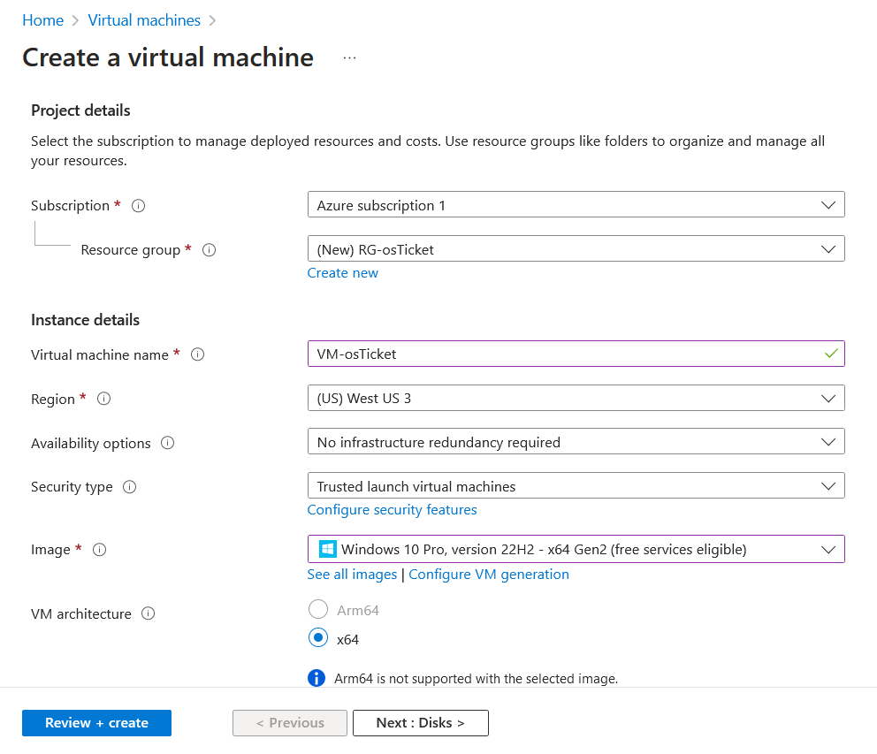The height and width of the screenshot is (754, 877).
Task: Open the Region dropdown
Action: 576,398
